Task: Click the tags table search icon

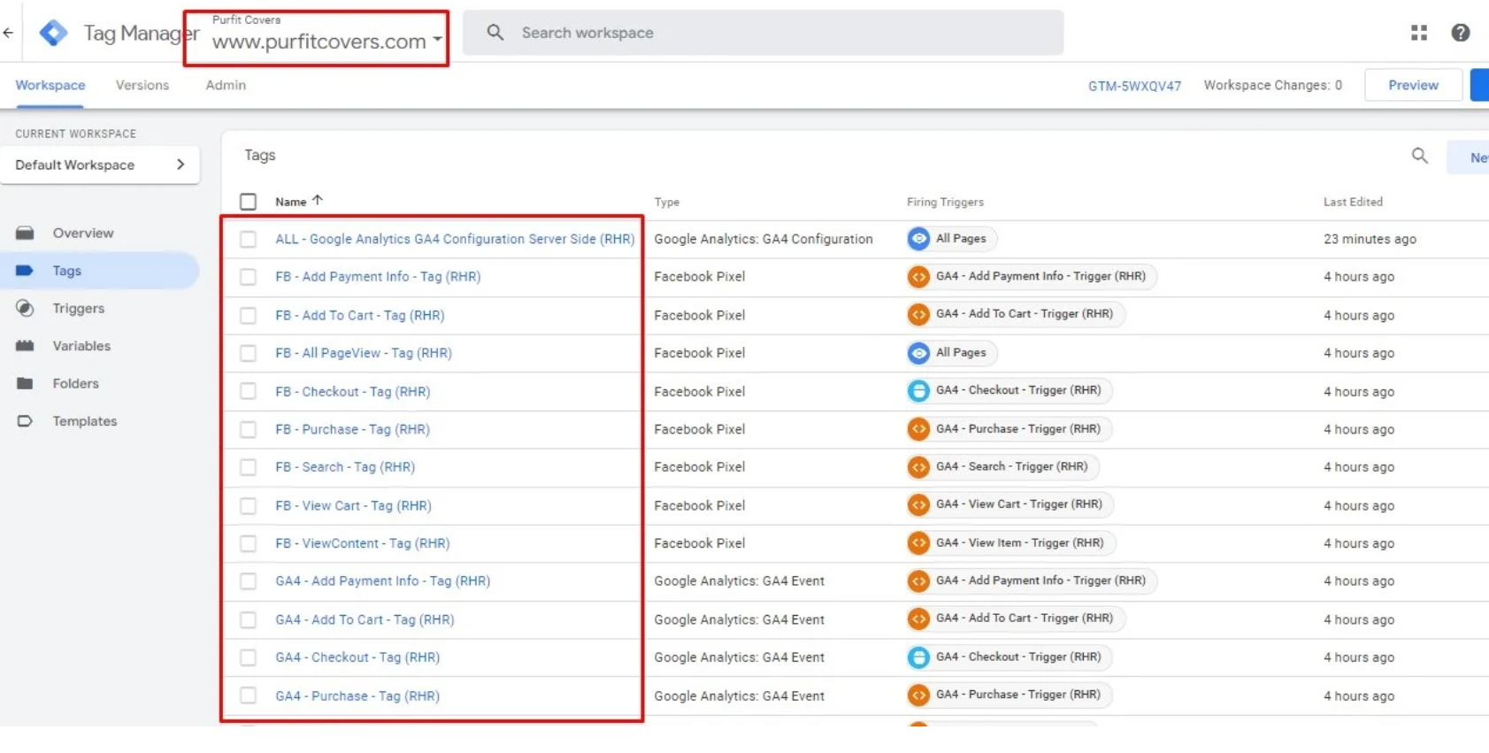Action: (1420, 156)
